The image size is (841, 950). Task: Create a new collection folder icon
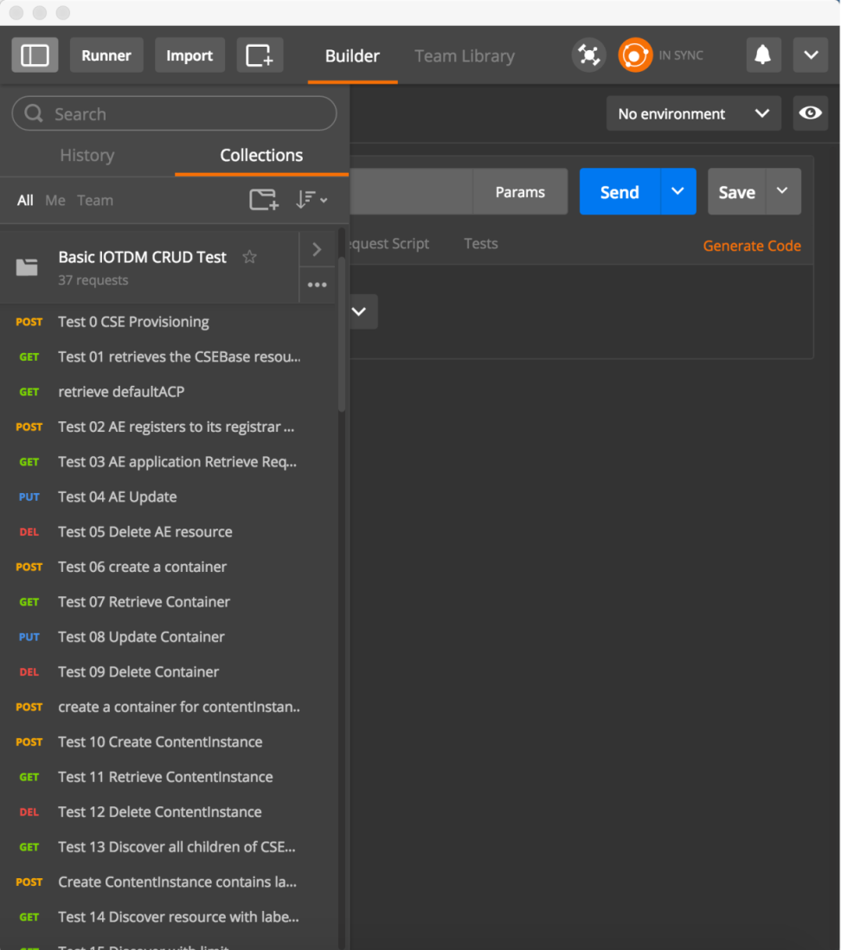pos(264,200)
